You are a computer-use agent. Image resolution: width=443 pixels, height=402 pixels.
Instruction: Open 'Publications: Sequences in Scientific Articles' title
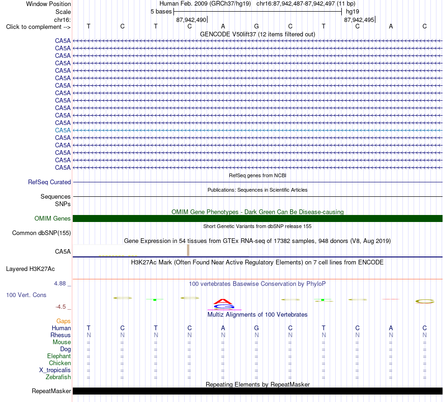[x=257, y=190]
